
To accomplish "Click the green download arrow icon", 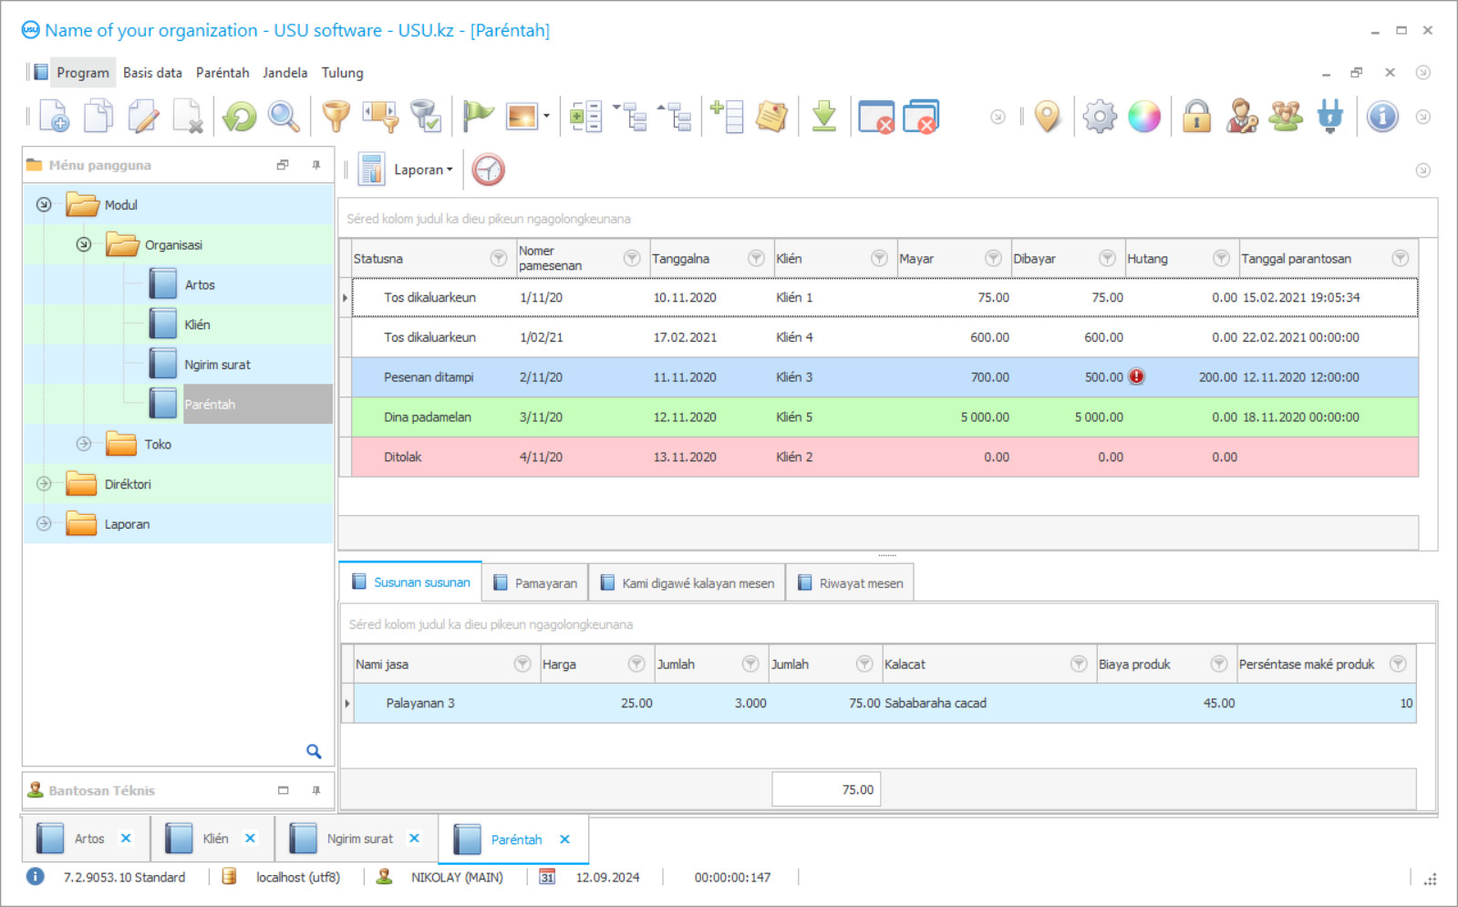I will 823,117.
